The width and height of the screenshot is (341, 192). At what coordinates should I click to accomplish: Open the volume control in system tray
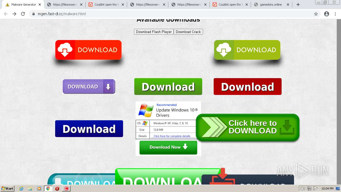303,189
